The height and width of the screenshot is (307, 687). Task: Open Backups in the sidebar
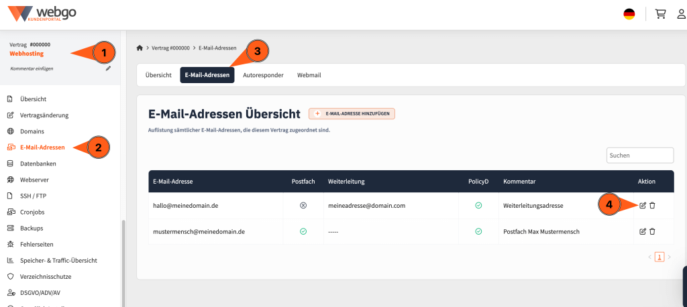tap(32, 228)
